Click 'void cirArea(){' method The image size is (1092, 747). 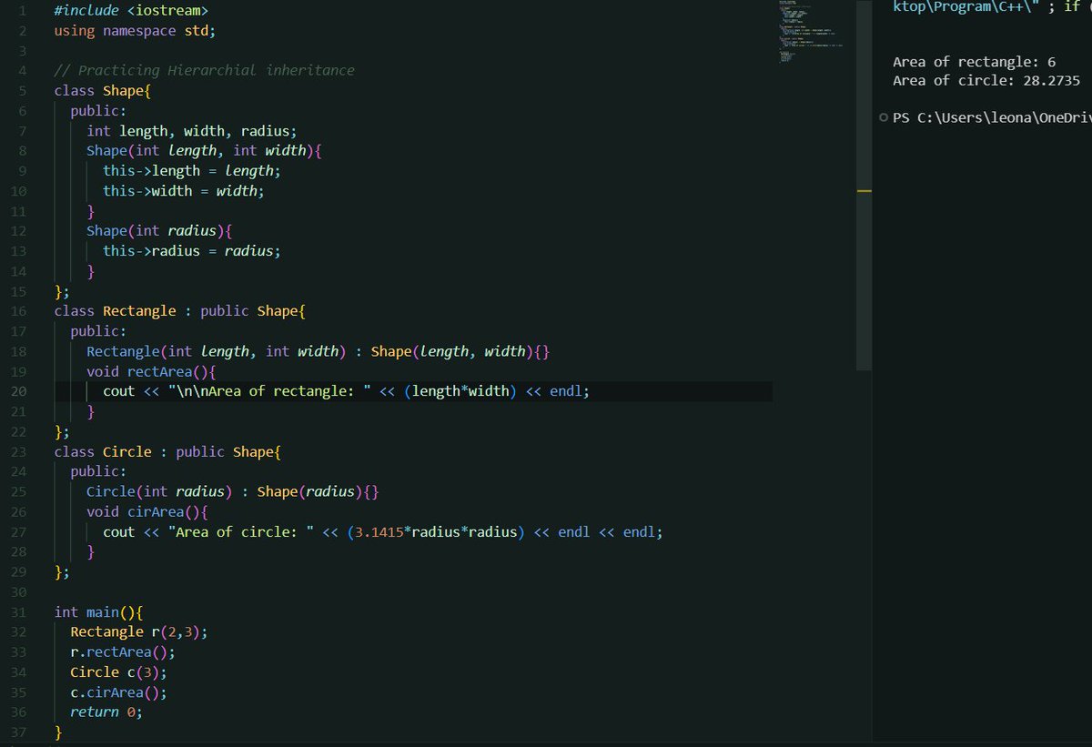pos(147,511)
